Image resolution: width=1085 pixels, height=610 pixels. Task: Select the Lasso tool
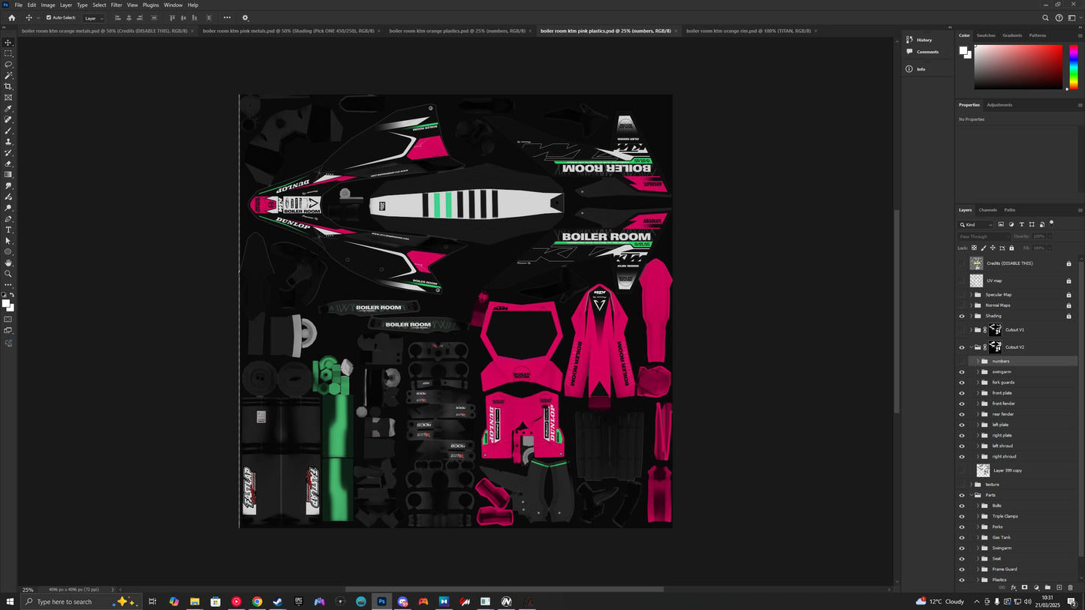(8, 65)
